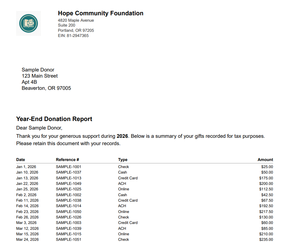Click the $192.50 amount
Screen dimensions: 282x242
(266, 206)
